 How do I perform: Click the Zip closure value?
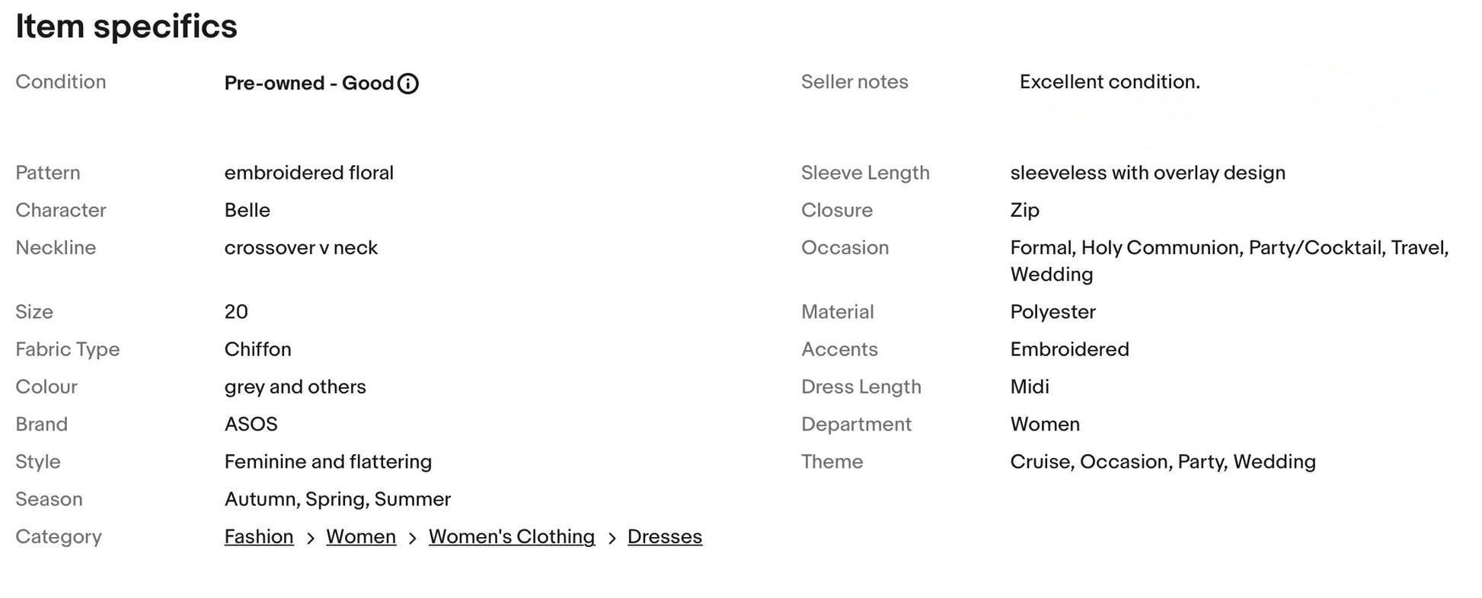click(x=1024, y=210)
